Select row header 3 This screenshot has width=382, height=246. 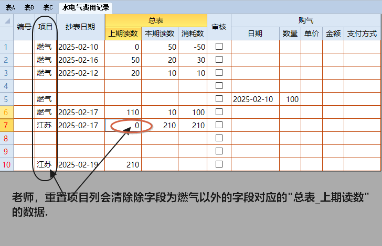(x=7, y=73)
